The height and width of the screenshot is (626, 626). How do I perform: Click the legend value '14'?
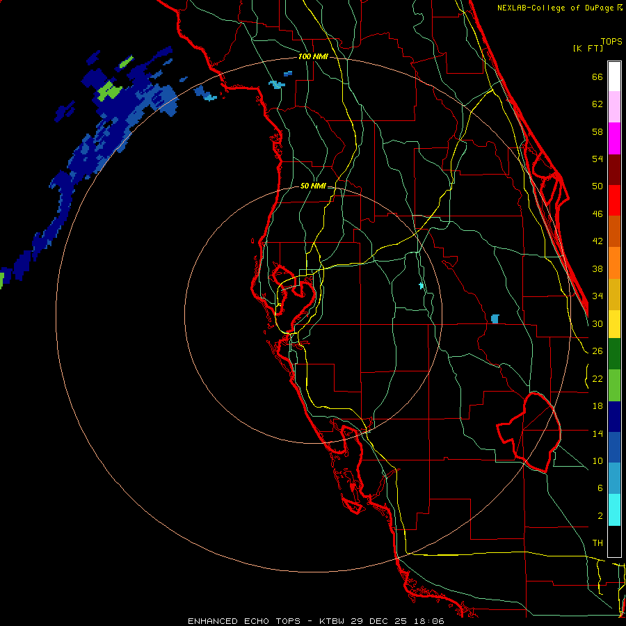[x=597, y=433]
